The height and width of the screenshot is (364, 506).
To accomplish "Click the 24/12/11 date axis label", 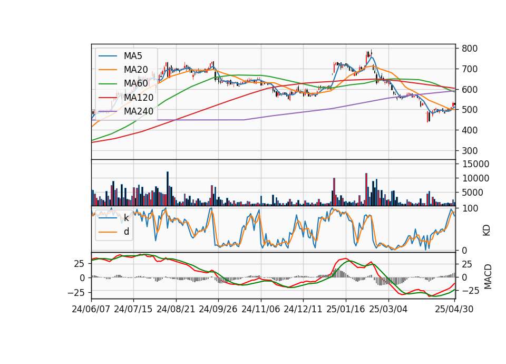I will pyautogui.click(x=303, y=309).
